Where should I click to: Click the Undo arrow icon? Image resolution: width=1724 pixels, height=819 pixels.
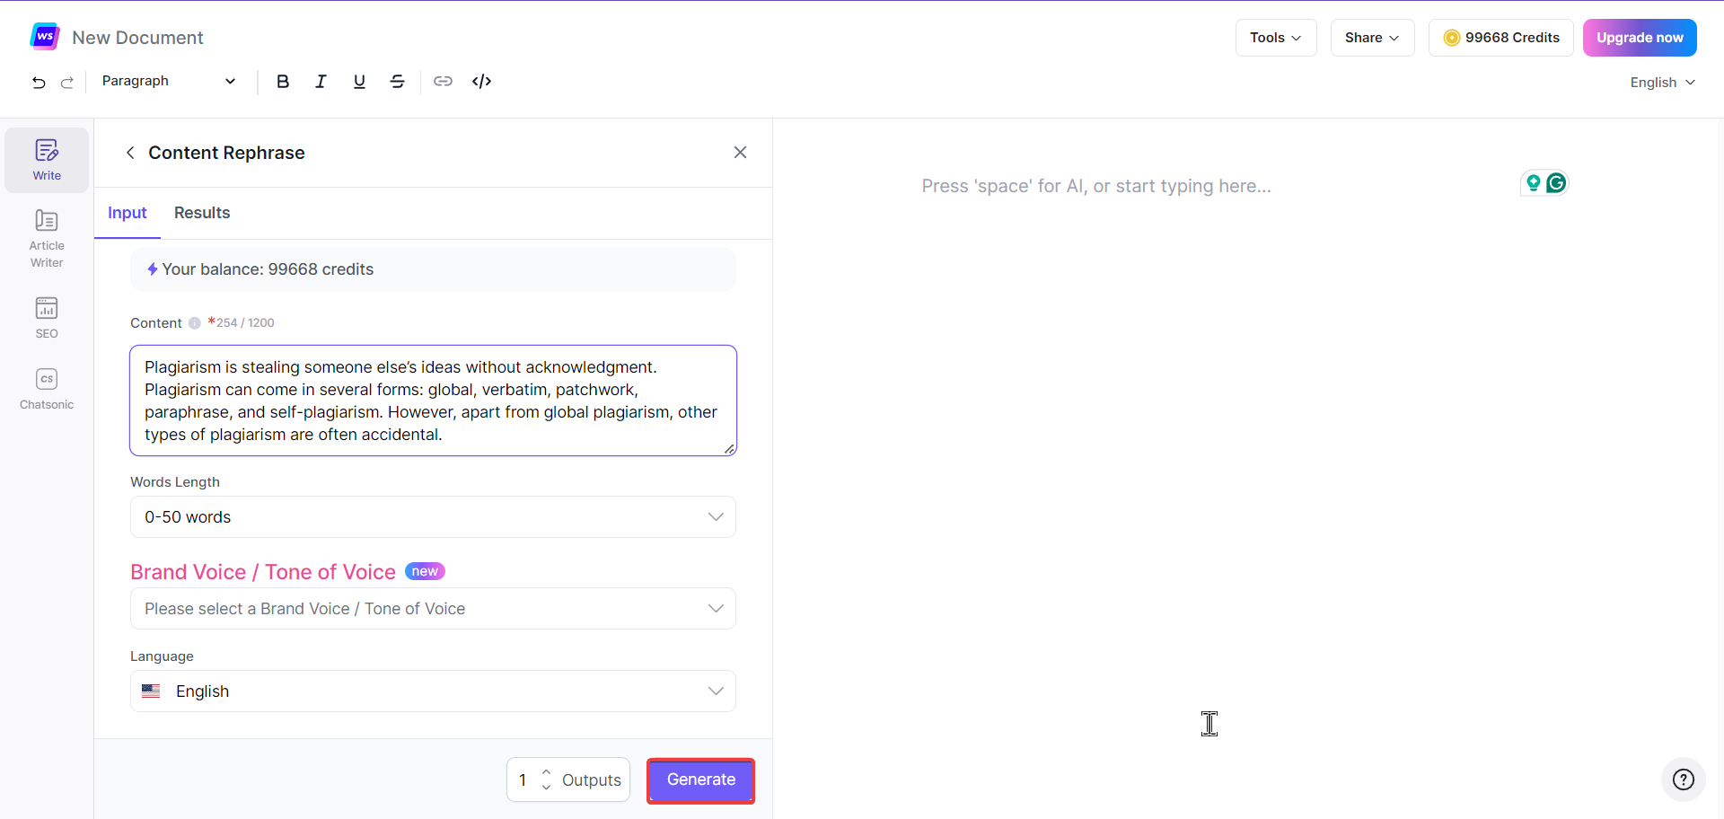[x=39, y=82]
